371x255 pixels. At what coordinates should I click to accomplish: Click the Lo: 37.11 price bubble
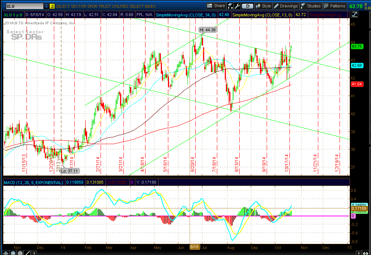click(x=70, y=171)
